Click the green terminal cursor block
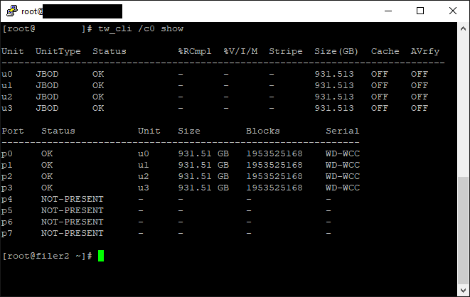Image resolution: width=470 pixels, height=297 pixels. pos(101,256)
